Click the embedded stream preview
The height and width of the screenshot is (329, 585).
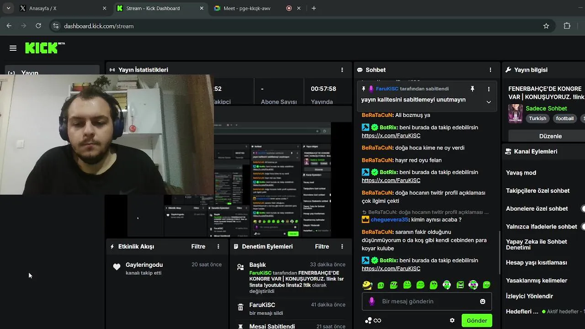click(272, 180)
